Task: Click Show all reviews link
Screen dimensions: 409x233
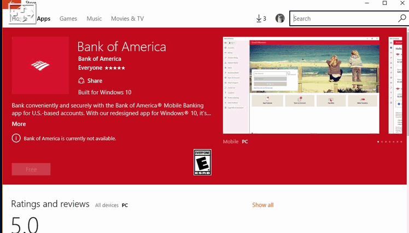Action: tap(262, 205)
